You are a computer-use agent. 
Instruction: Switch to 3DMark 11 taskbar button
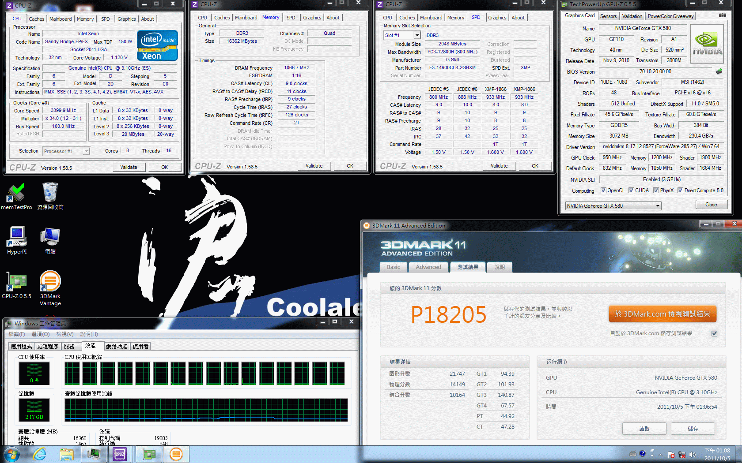pos(176,454)
